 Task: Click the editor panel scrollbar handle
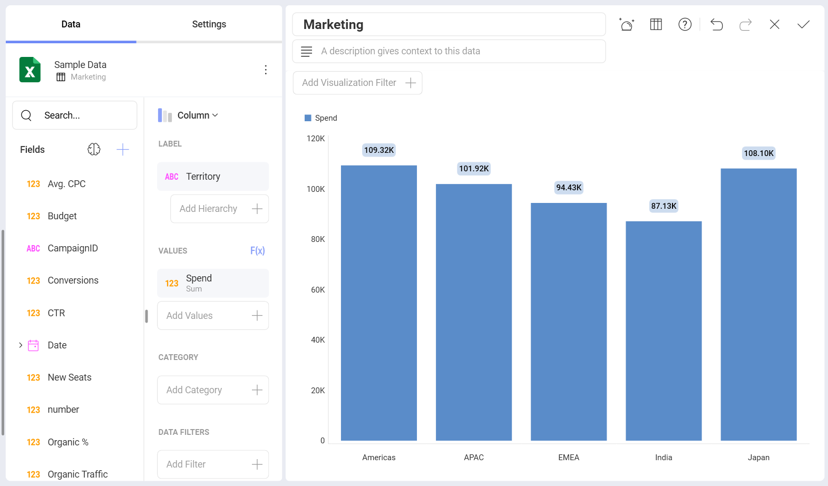click(x=147, y=316)
